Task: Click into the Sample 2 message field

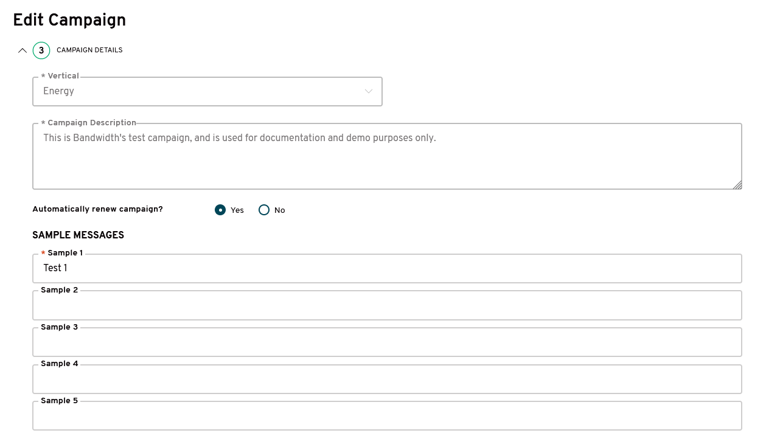Action: 387,305
